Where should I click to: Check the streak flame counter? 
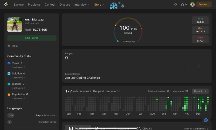[x=184, y=5]
